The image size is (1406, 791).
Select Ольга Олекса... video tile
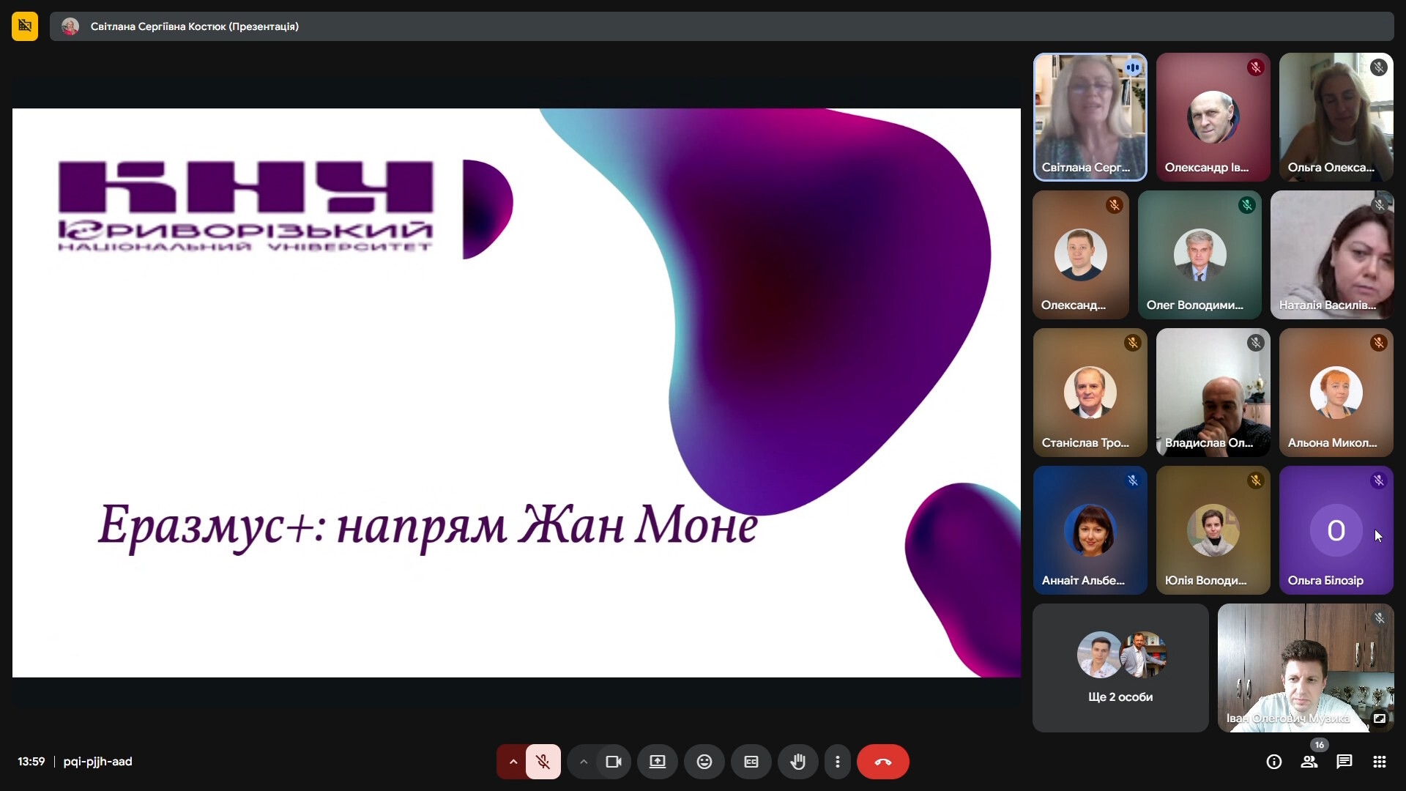1336,117
